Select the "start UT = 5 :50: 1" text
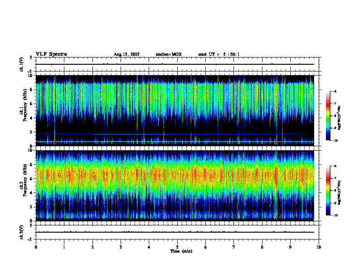 (x=219, y=54)
